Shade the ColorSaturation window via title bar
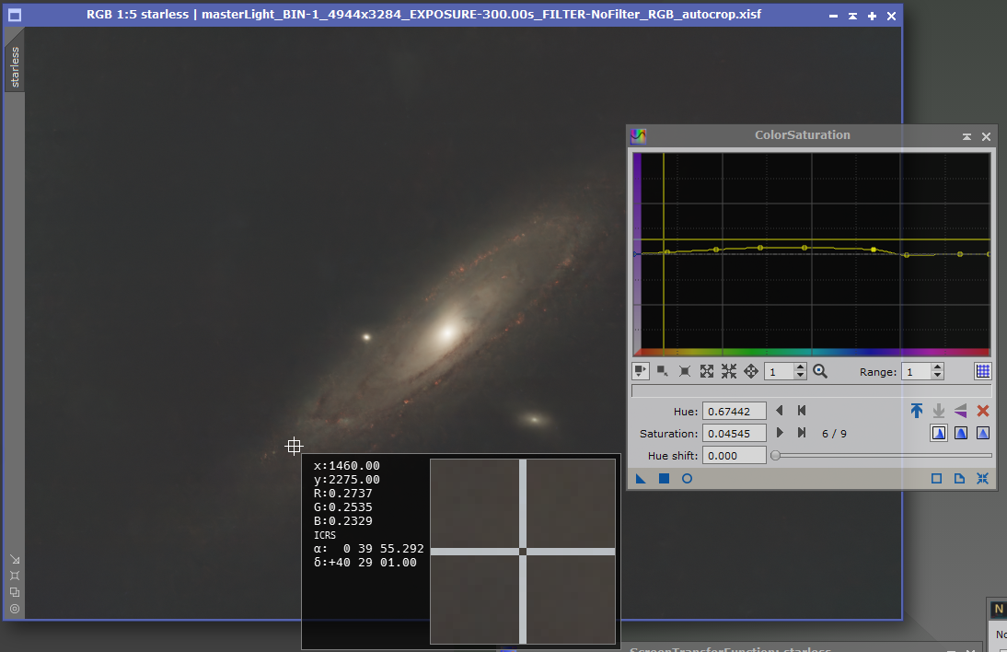Image resolution: width=1007 pixels, height=652 pixels. (x=966, y=136)
